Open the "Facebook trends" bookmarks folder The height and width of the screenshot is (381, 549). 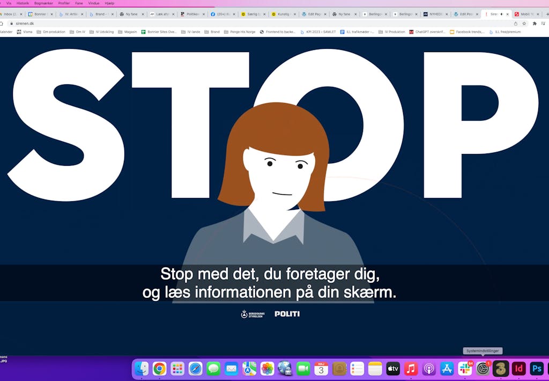tap(467, 32)
